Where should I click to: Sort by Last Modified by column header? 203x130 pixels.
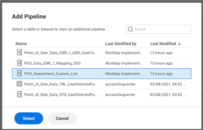tap(121, 44)
